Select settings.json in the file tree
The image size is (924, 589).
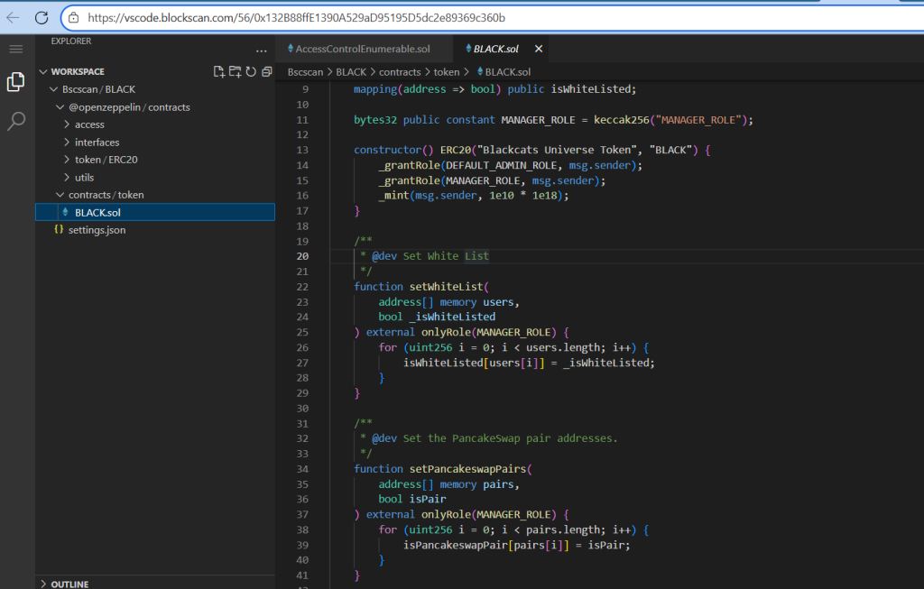pos(97,230)
